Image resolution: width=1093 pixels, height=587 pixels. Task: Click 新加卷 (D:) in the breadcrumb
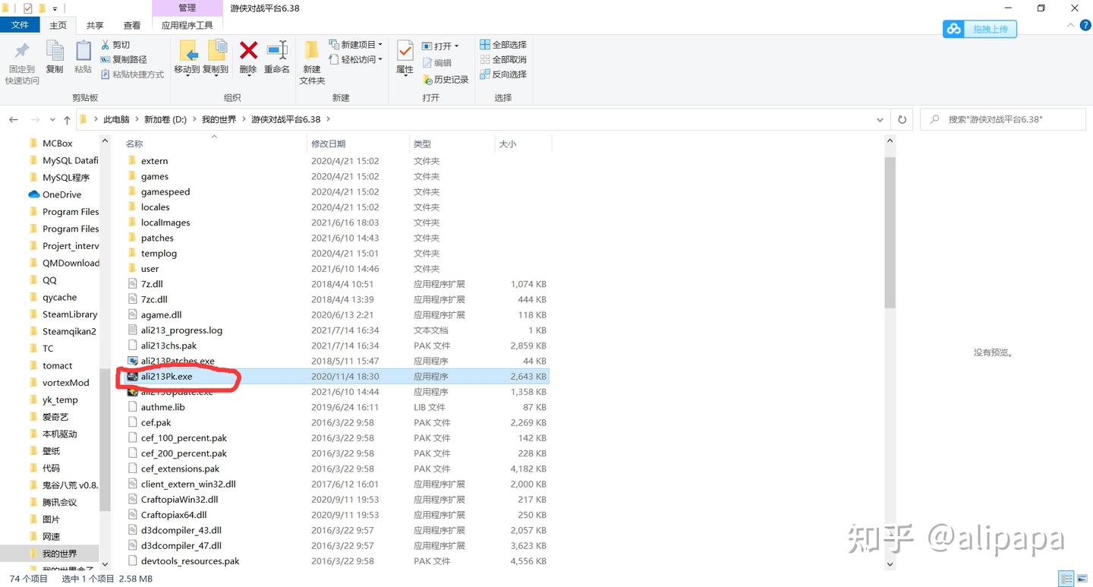point(165,120)
